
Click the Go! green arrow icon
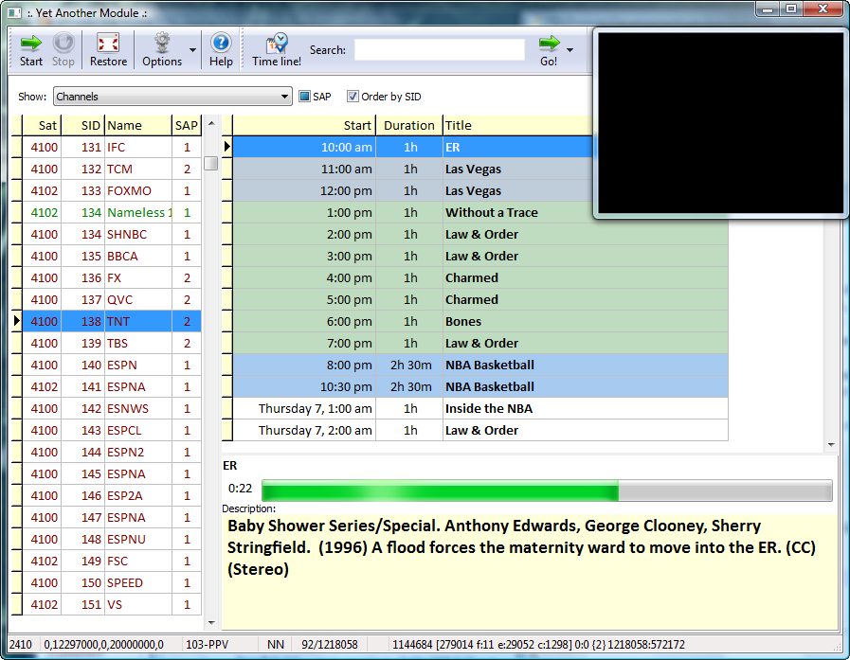550,43
